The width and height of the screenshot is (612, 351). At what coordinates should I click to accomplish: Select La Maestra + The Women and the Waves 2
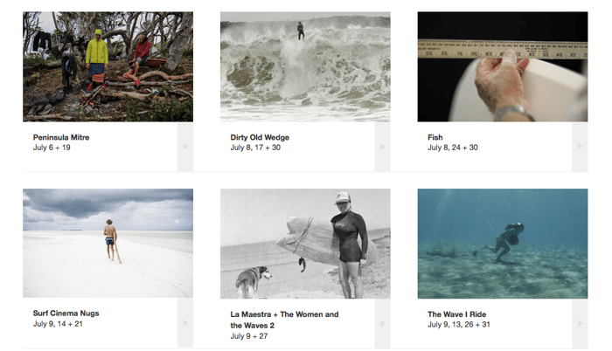point(284,320)
